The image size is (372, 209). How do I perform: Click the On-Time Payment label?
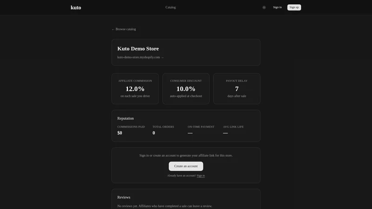pos(201,127)
